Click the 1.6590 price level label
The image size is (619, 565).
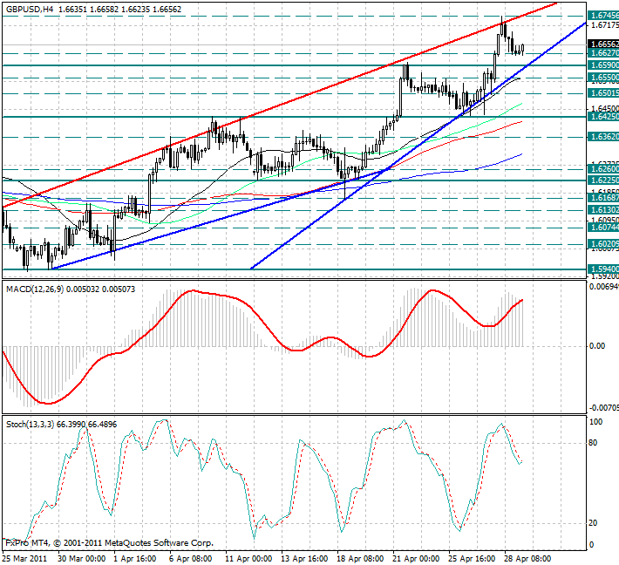603,65
